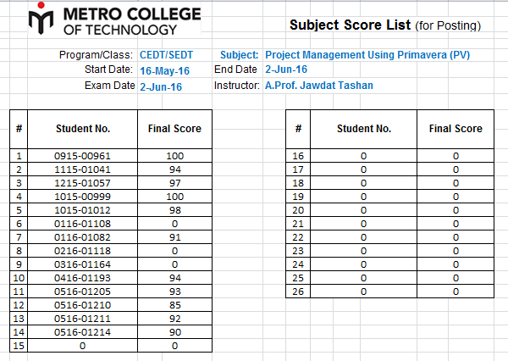The height and width of the screenshot is (361, 508).
Task: Click the End Date label
Action: tap(235, 69)
